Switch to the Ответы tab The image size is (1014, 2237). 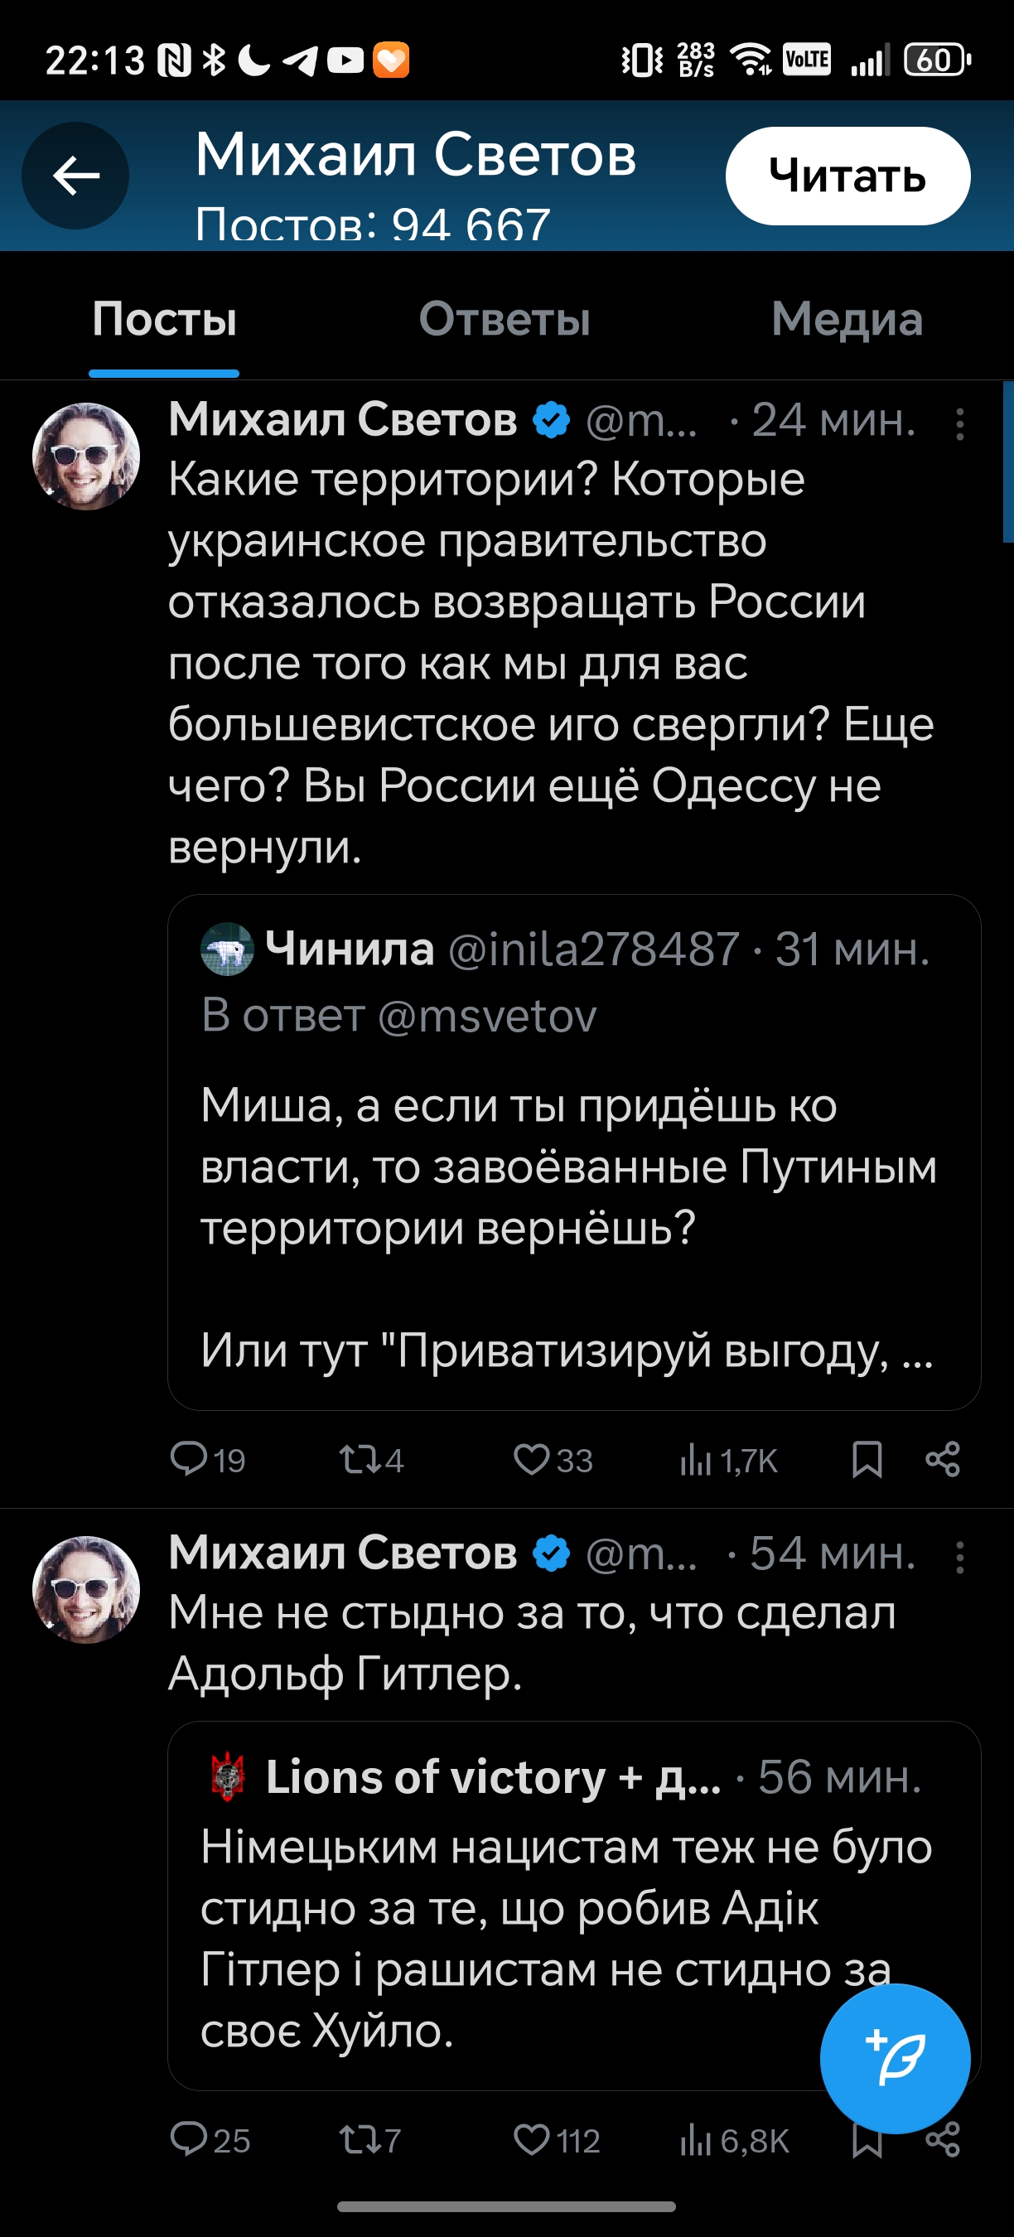(x=505, y=319)
